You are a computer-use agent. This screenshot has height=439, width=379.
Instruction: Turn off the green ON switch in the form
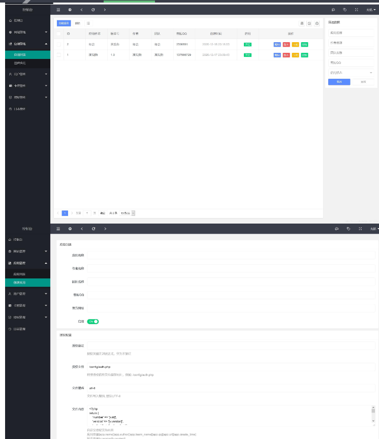coord(92,322)
